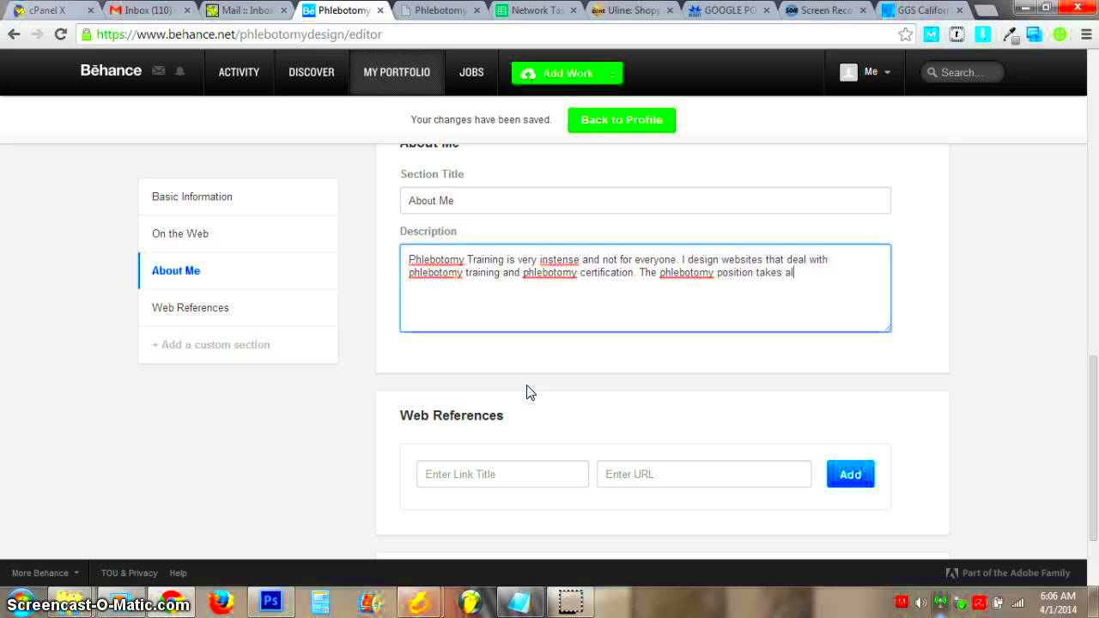Open the More Behance footer dropdown

(x=43, y=573)
